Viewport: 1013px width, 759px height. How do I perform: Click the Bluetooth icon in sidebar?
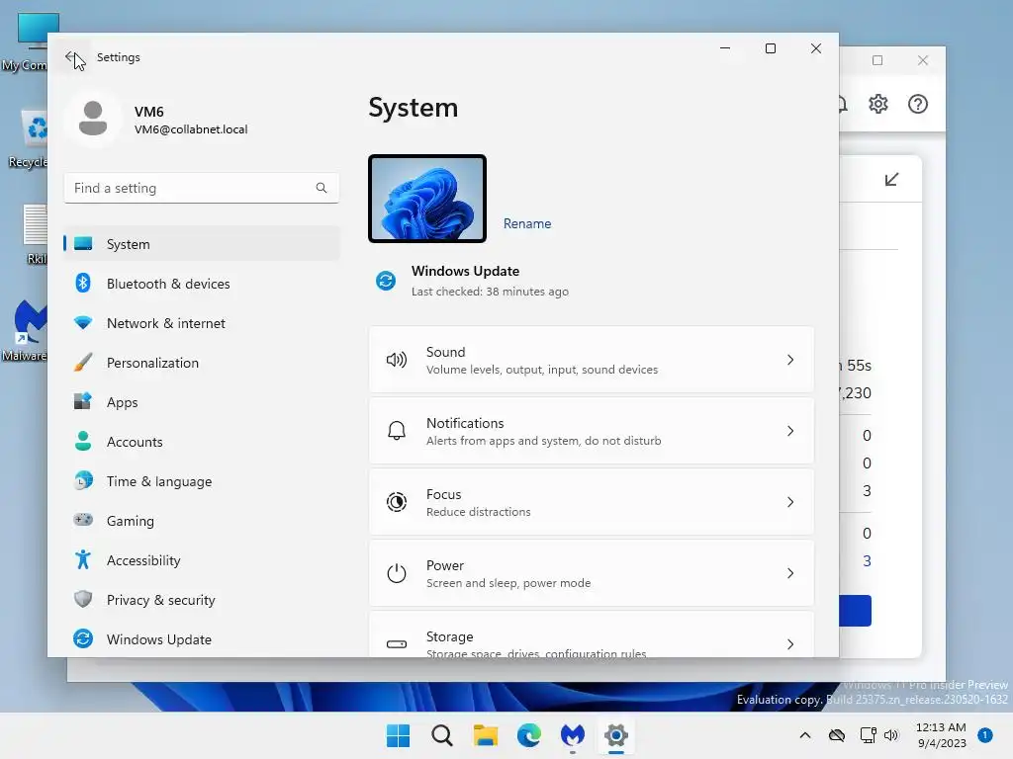point(83,283)
